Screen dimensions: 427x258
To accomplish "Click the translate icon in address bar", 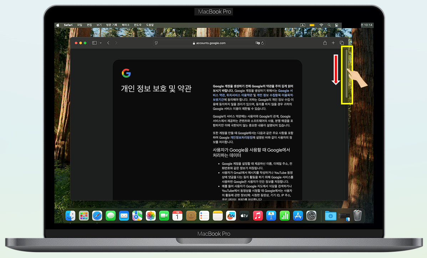I will (257, 43).
